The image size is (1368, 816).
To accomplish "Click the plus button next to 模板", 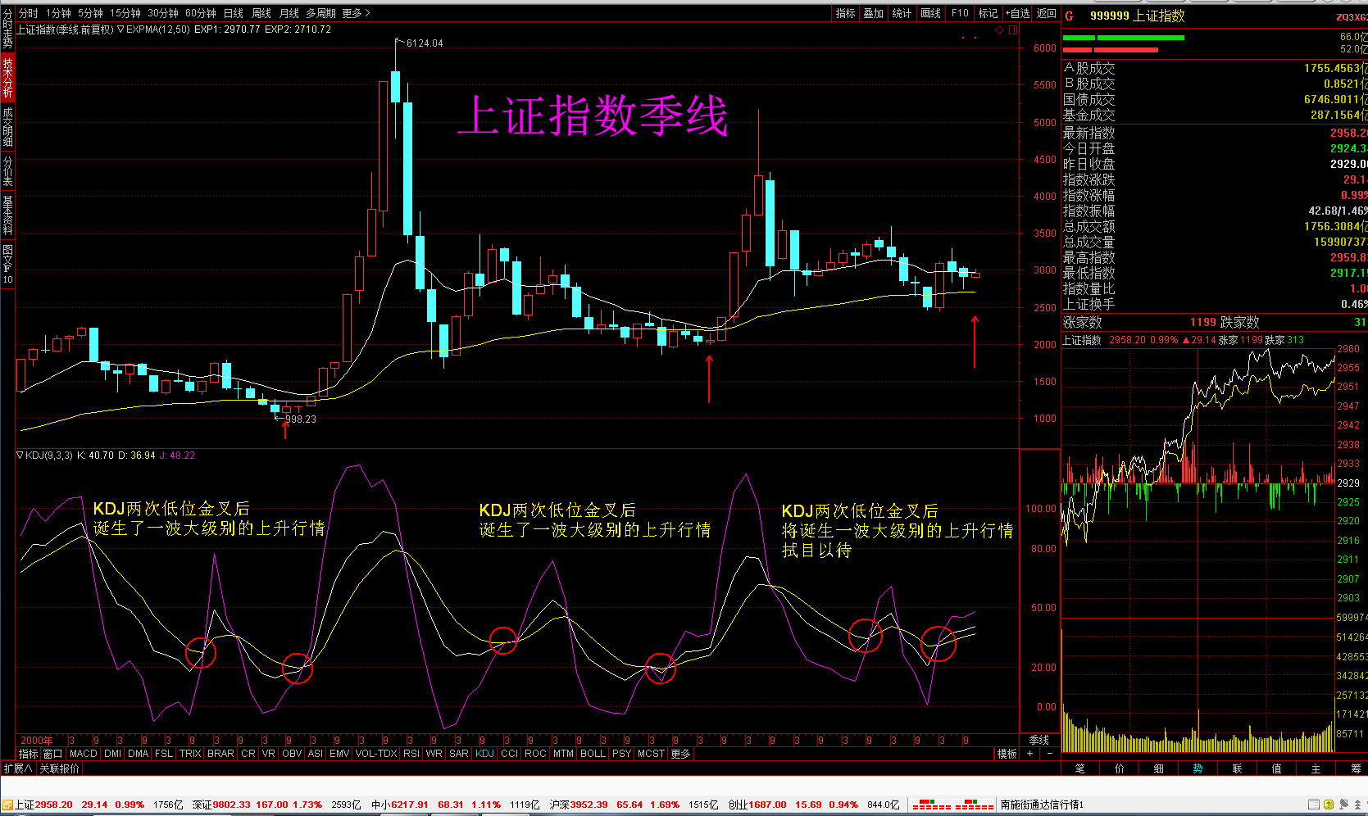I will click(1030, 753).
